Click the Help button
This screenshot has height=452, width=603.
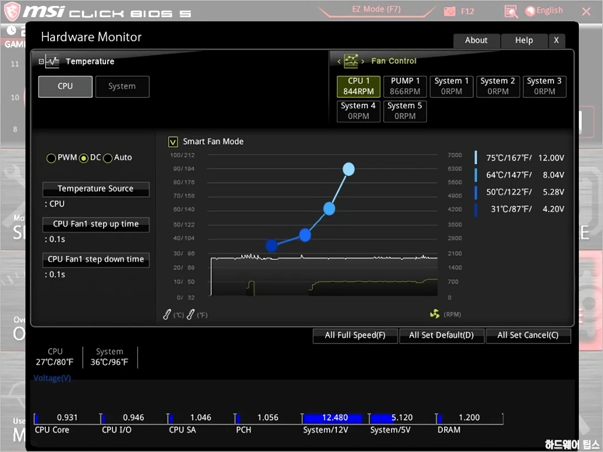click(x=524, y=41)
